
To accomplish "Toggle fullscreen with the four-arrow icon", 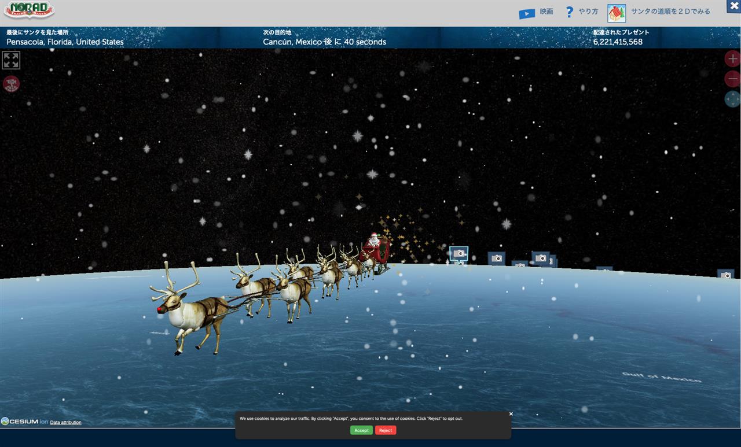I will click(11, 60).
